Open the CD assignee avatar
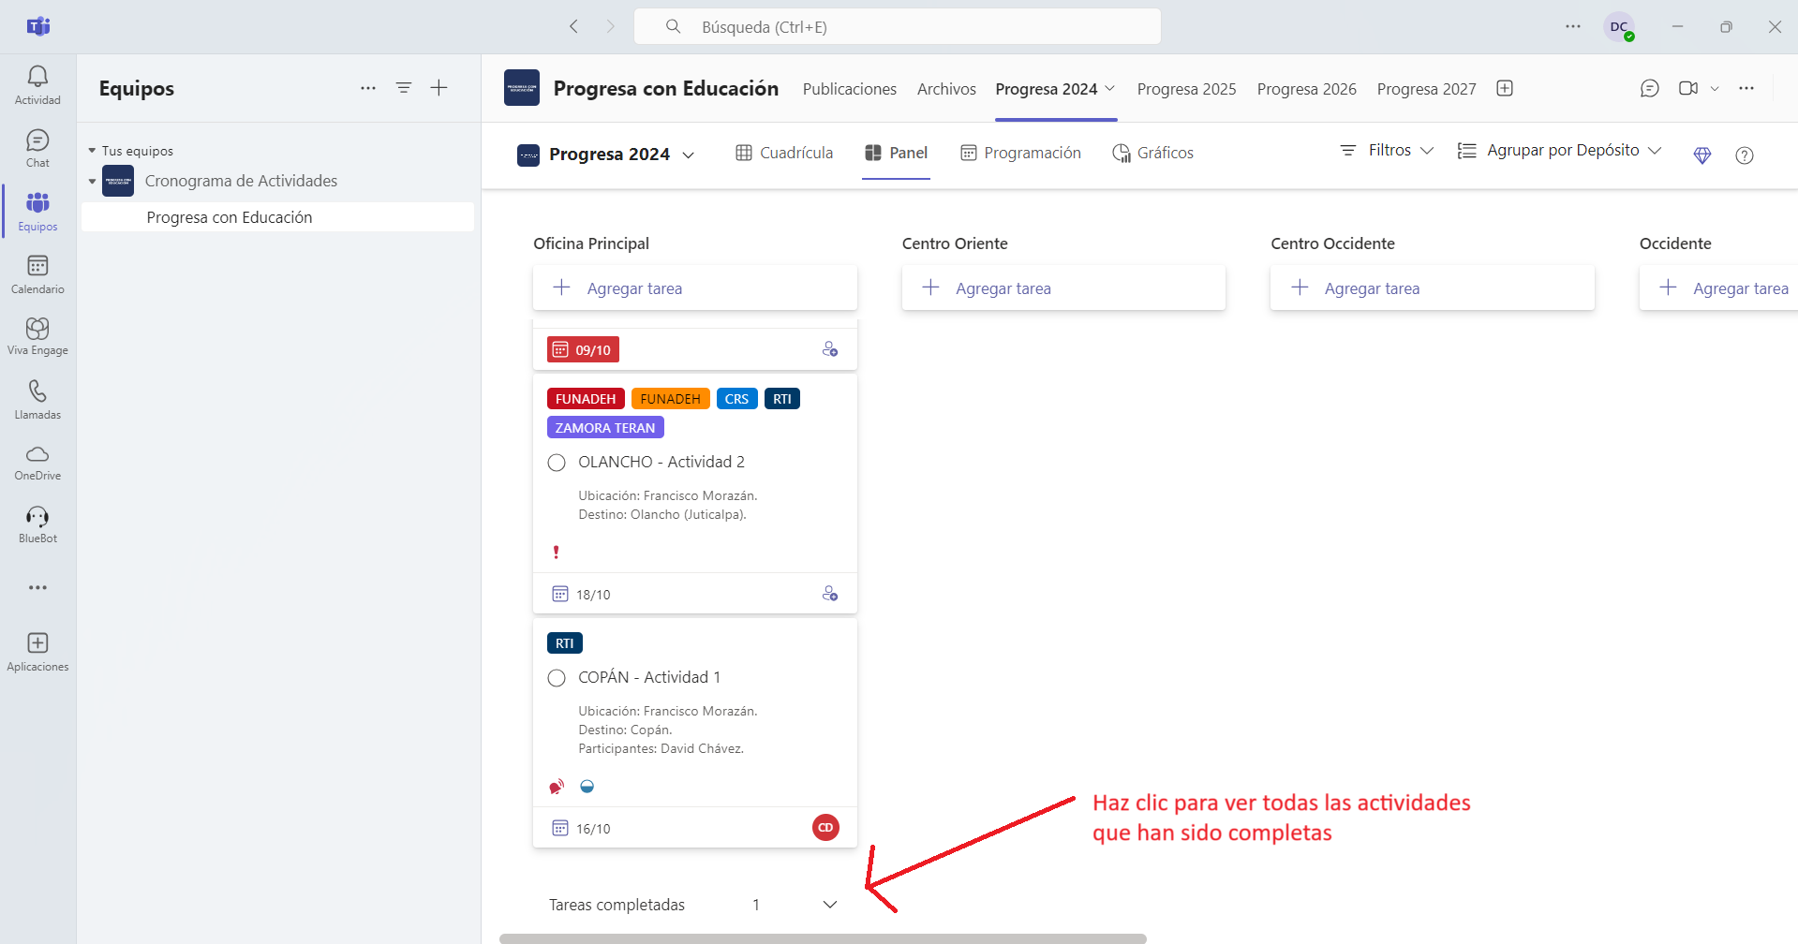 click(x=825, y=827)
